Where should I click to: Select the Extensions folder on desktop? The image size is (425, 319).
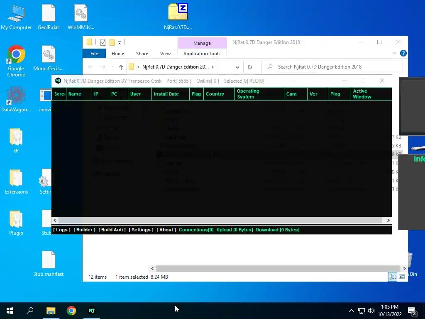[16, 182]
